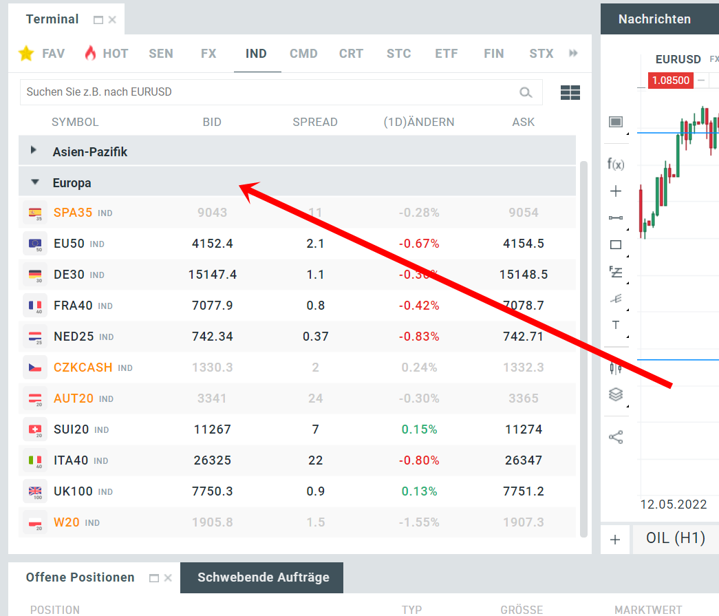This screenshot has width=719, height=616.
Task: Select the crosshair tool
Action: click(614, 191)
